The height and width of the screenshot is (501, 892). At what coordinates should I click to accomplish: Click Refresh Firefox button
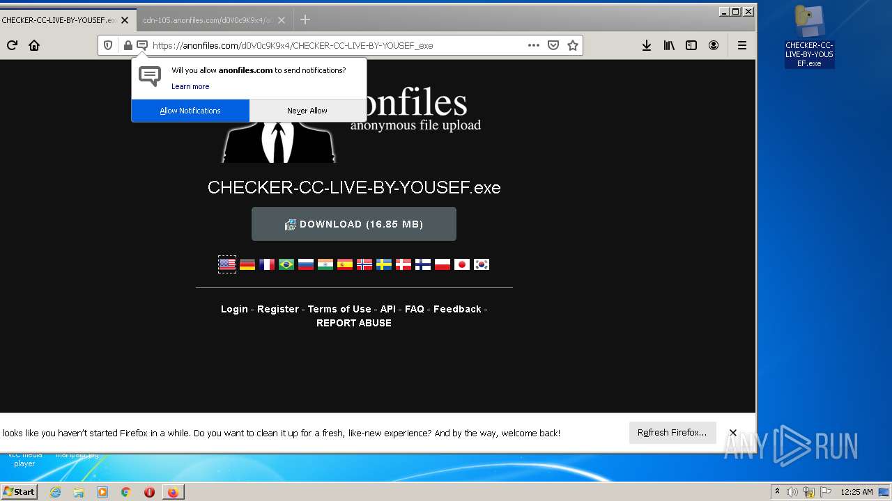[x=672, y=433]
